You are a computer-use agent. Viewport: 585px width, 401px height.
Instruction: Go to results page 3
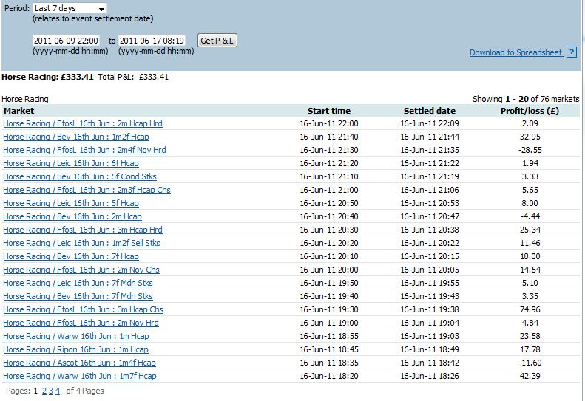click(51, 391)
